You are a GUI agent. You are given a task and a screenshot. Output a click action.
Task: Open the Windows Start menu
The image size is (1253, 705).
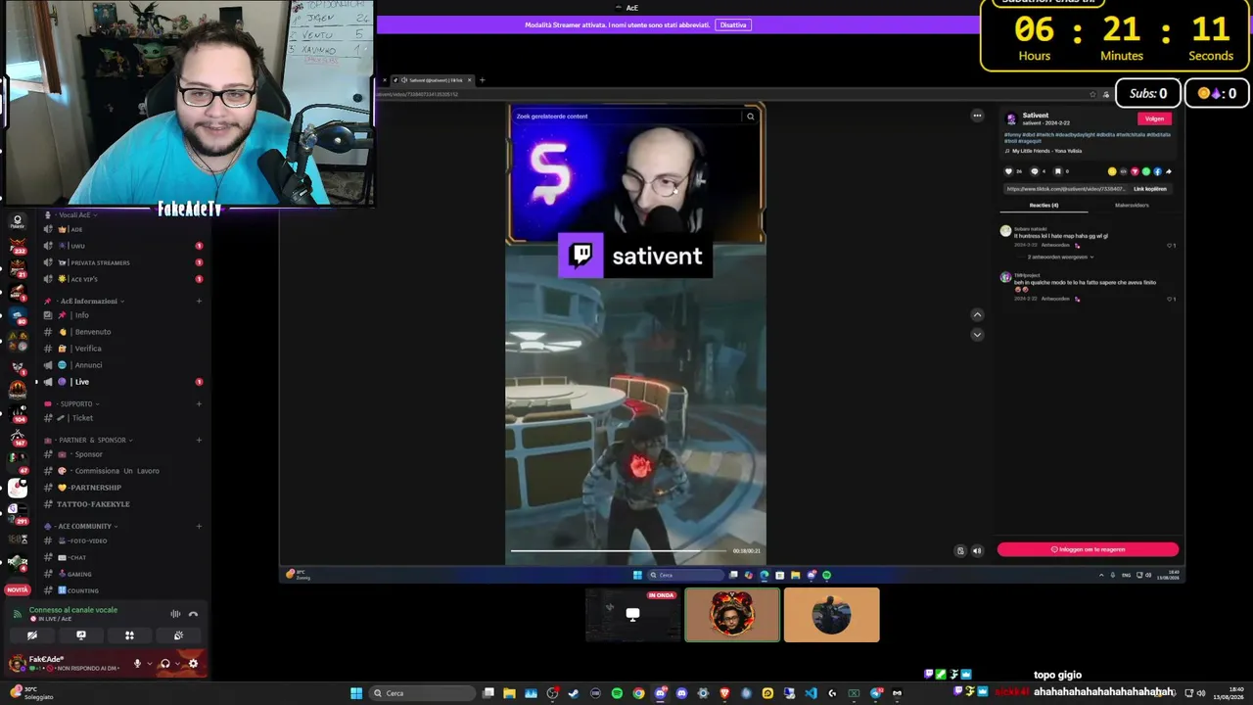click(356, 693)
